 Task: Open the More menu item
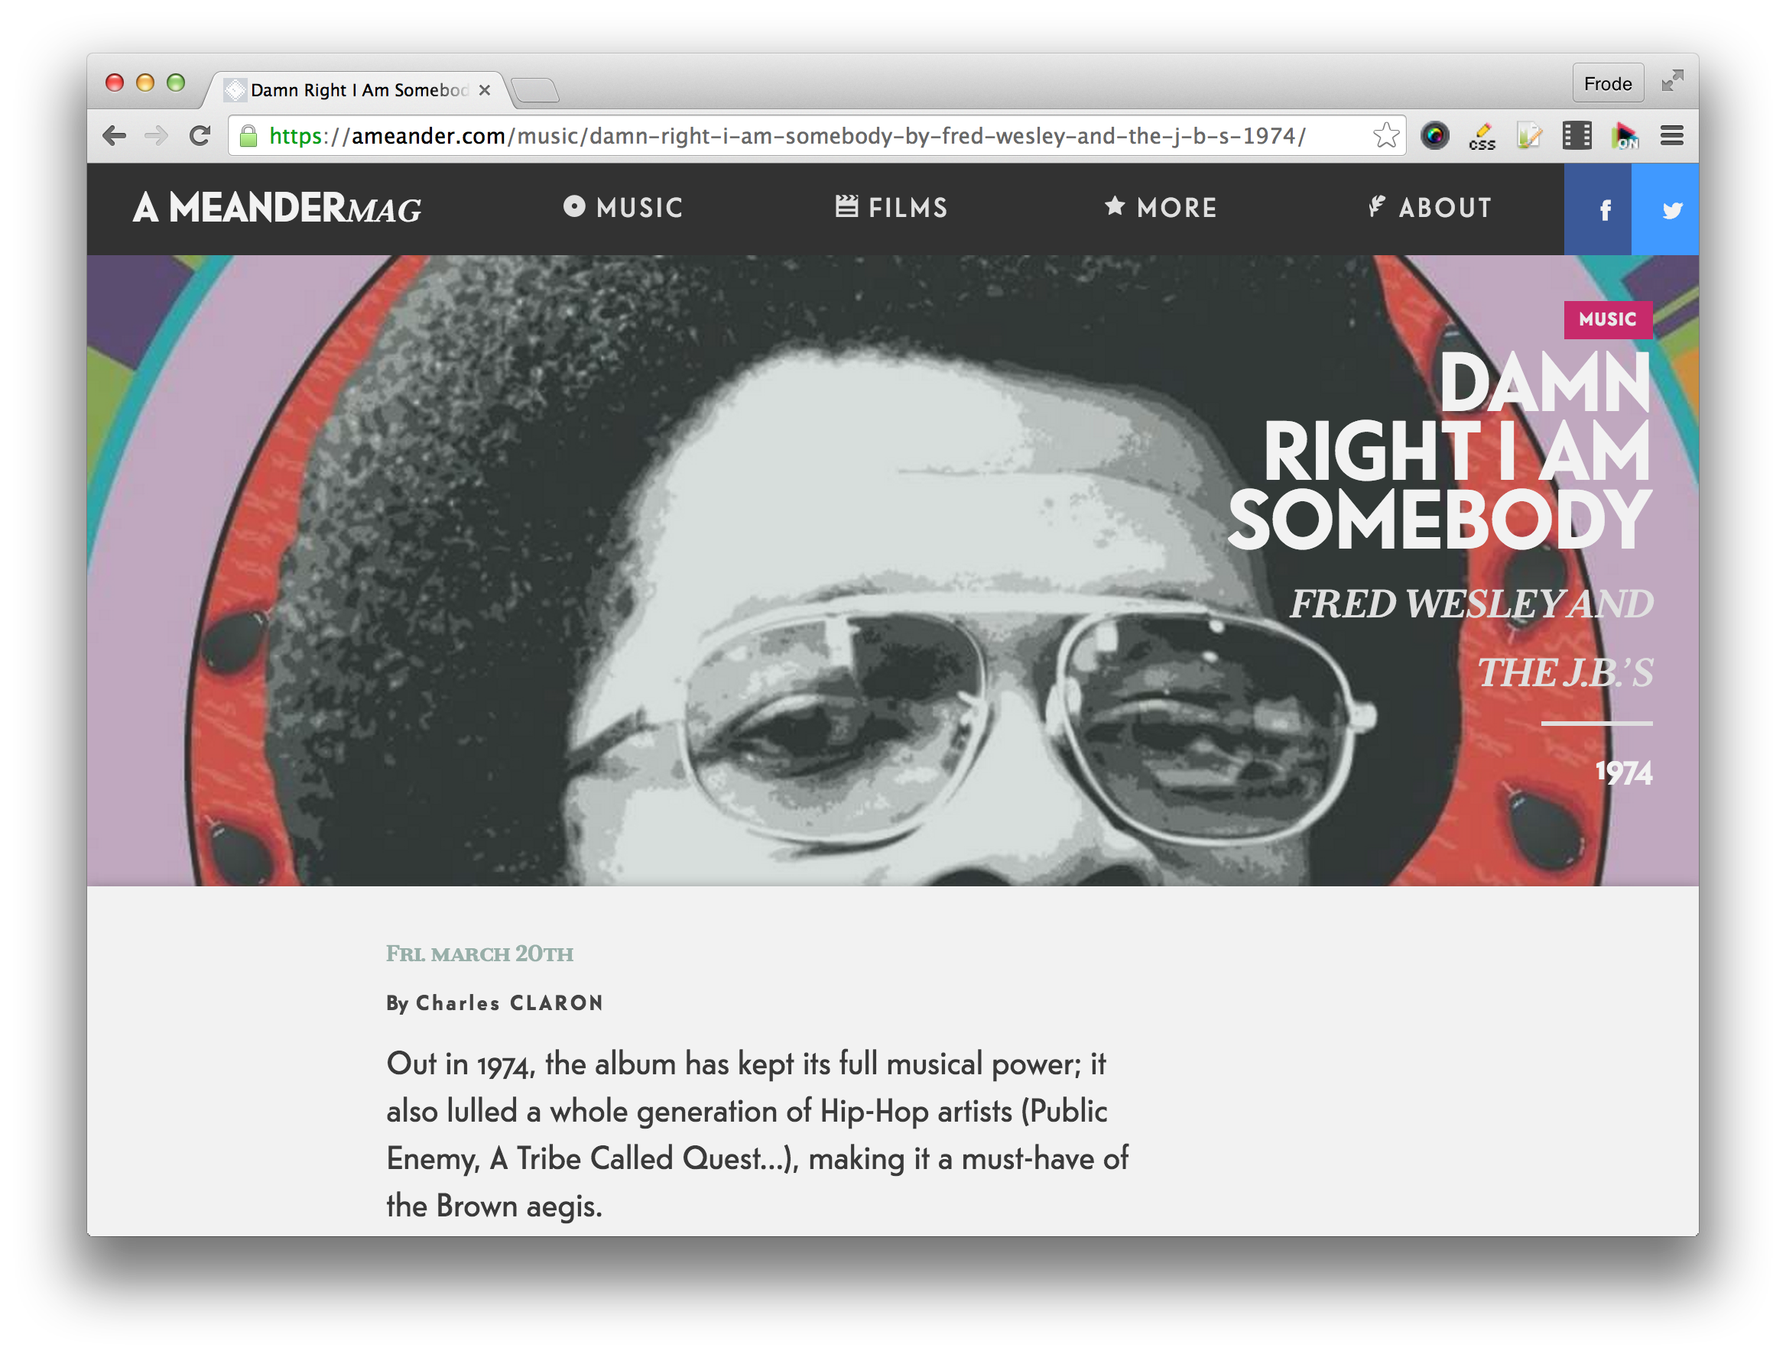(x=1161, y=208)
